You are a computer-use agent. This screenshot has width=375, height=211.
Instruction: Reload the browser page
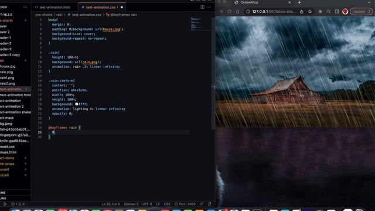tap(229, 12)
